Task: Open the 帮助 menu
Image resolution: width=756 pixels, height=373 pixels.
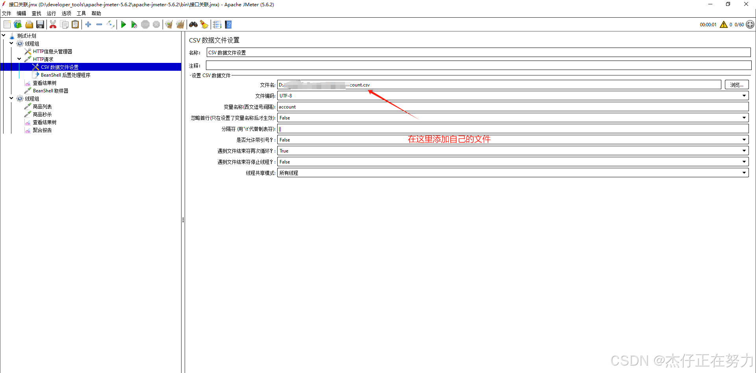Action: click(96, 13)
